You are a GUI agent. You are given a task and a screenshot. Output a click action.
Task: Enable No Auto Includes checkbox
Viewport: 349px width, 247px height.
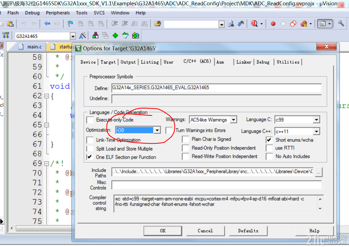269,156
